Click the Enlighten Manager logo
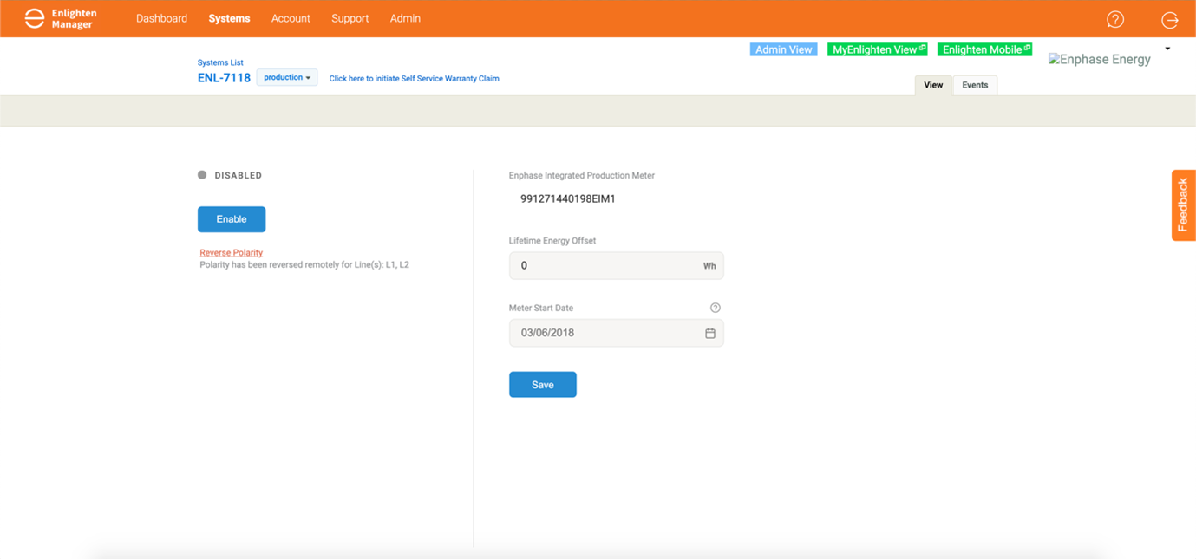The image size is (1196, 559). [60, 18]
